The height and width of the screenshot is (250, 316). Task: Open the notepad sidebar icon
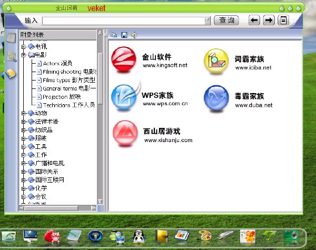(x=11, y=37)
